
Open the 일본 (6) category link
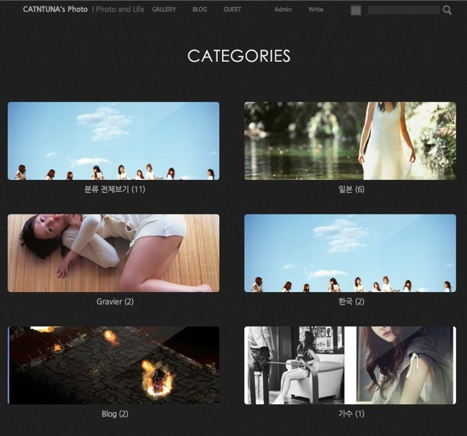(x=351, y=189)
